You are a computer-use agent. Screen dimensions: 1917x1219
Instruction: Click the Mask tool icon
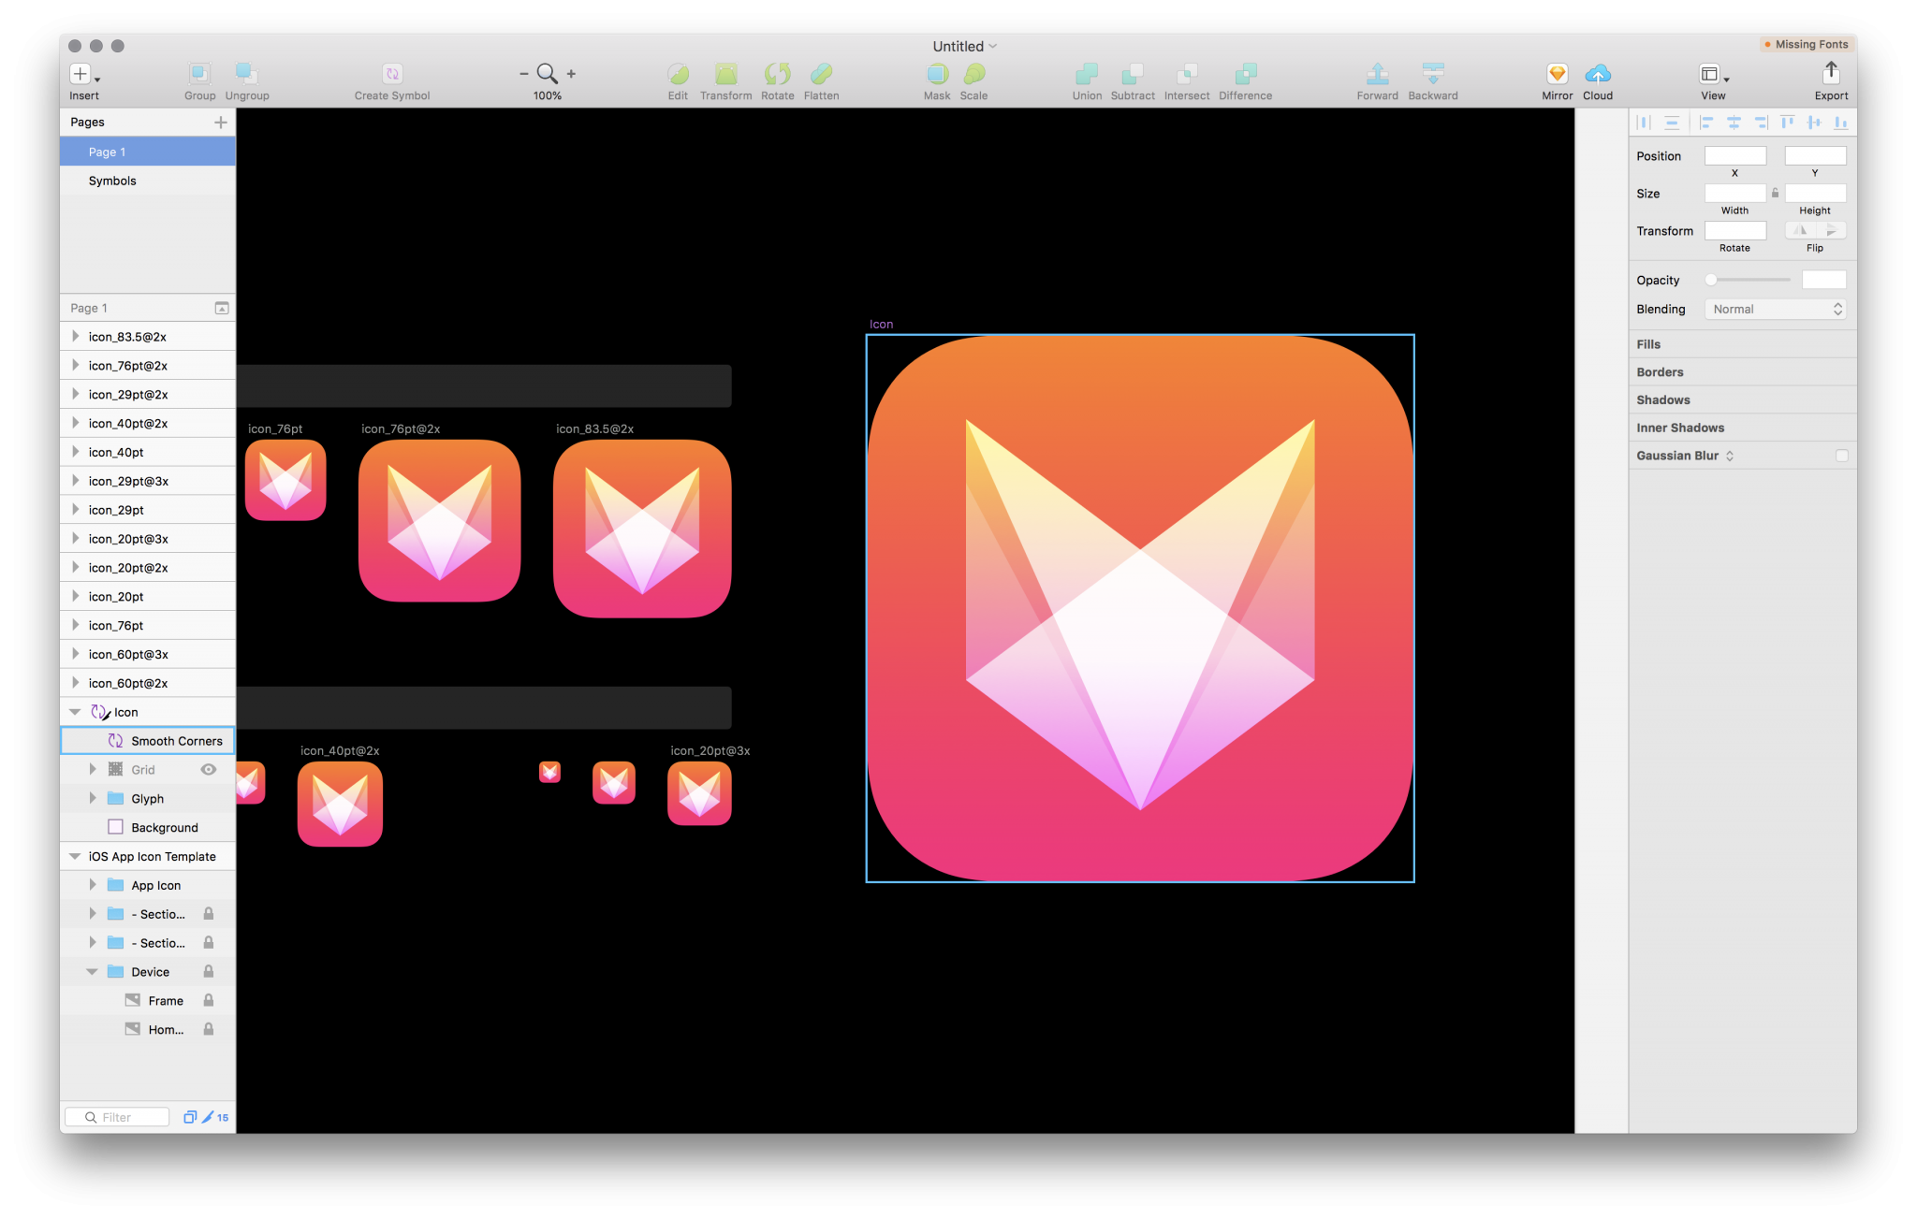937,74
